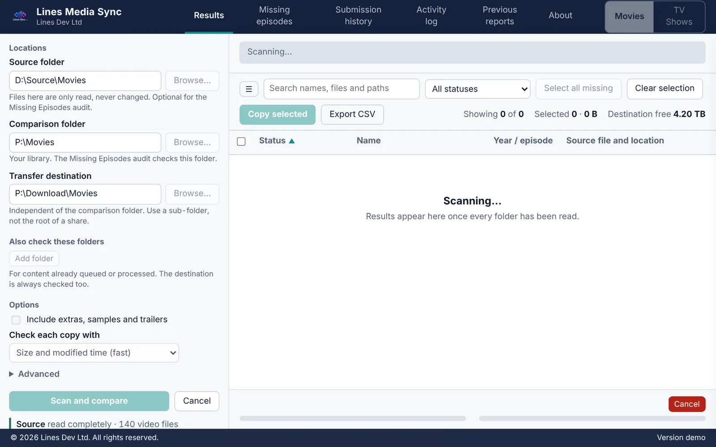Screen dimensions: 716x447
Task: Click Export CSV button
Action: 352,114
